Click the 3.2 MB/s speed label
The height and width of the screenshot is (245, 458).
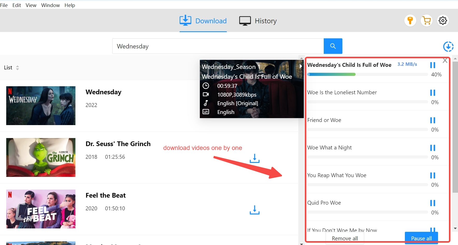pos(407,64)
